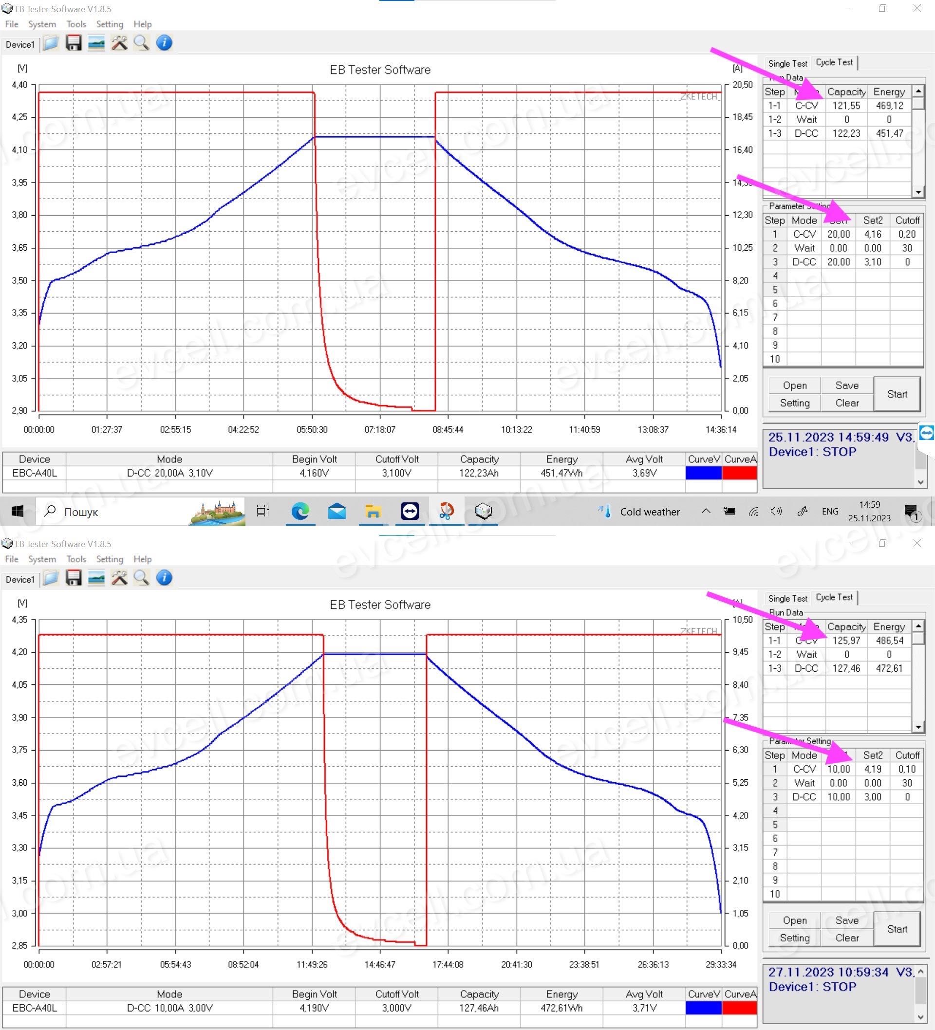Open File Explorer from taskbar
Screen dimensions: 935x1030
[x=373, y=511]
